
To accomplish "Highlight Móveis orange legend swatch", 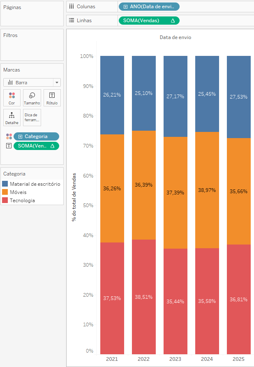I will click(x=5, y=192).
